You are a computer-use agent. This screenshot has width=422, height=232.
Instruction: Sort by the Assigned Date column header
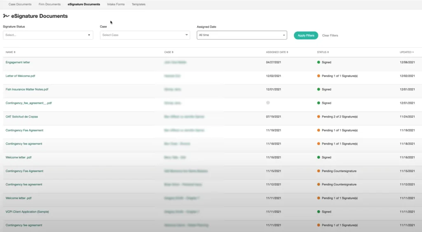[x=277, y=52]
